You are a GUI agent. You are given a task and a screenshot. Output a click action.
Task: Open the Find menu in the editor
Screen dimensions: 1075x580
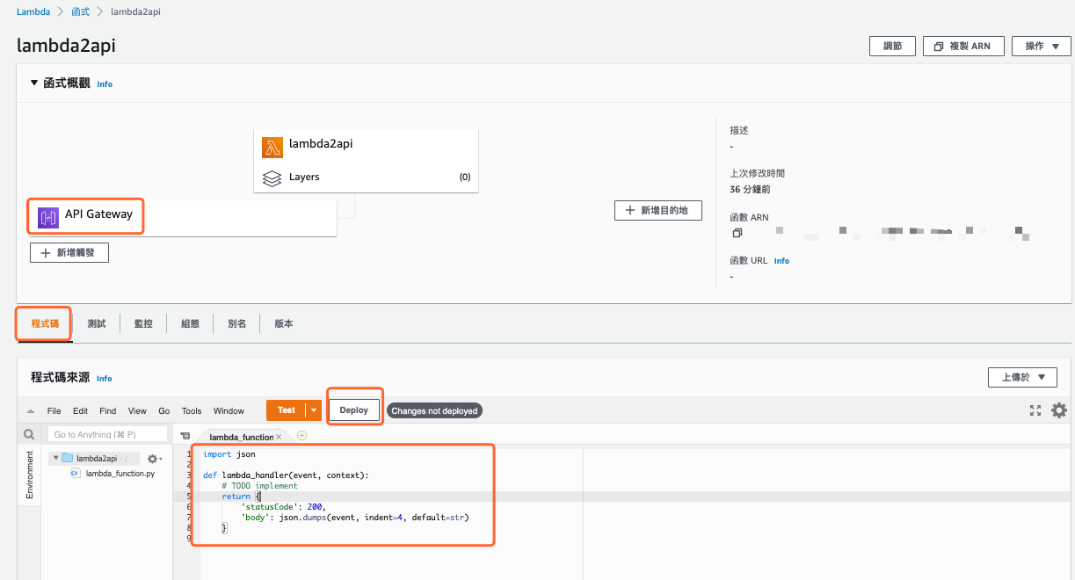click(x=107, y=410)
